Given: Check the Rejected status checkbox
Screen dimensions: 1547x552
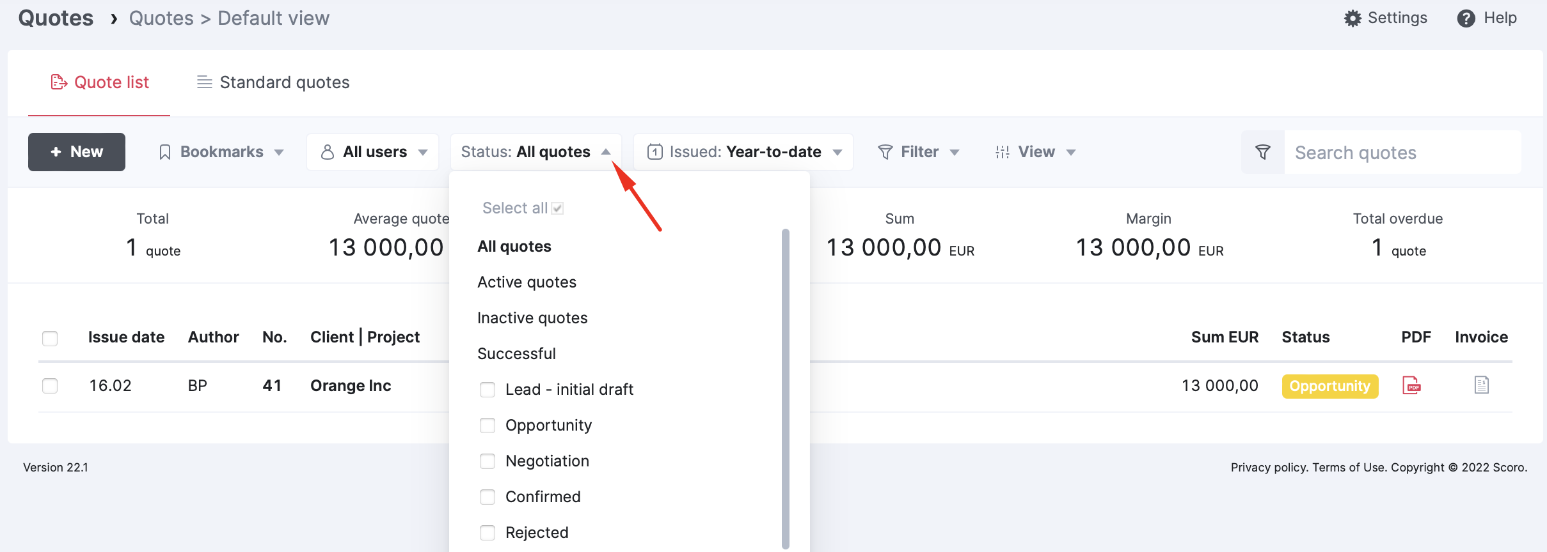Looking at the screenshot, I should pyautogui.click(x=488, y=533).
